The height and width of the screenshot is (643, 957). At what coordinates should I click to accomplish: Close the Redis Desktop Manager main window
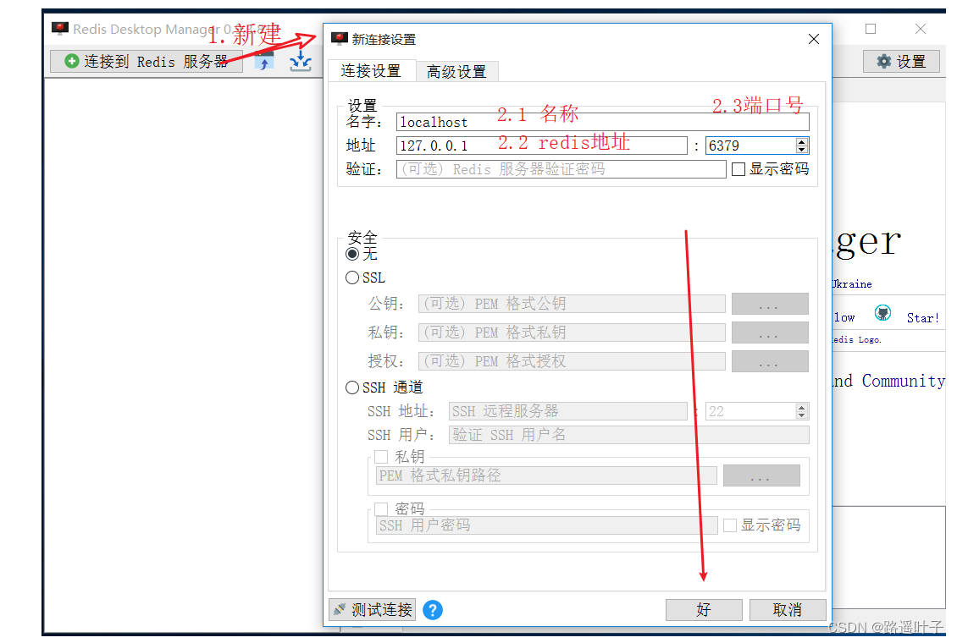coord(921,29)
